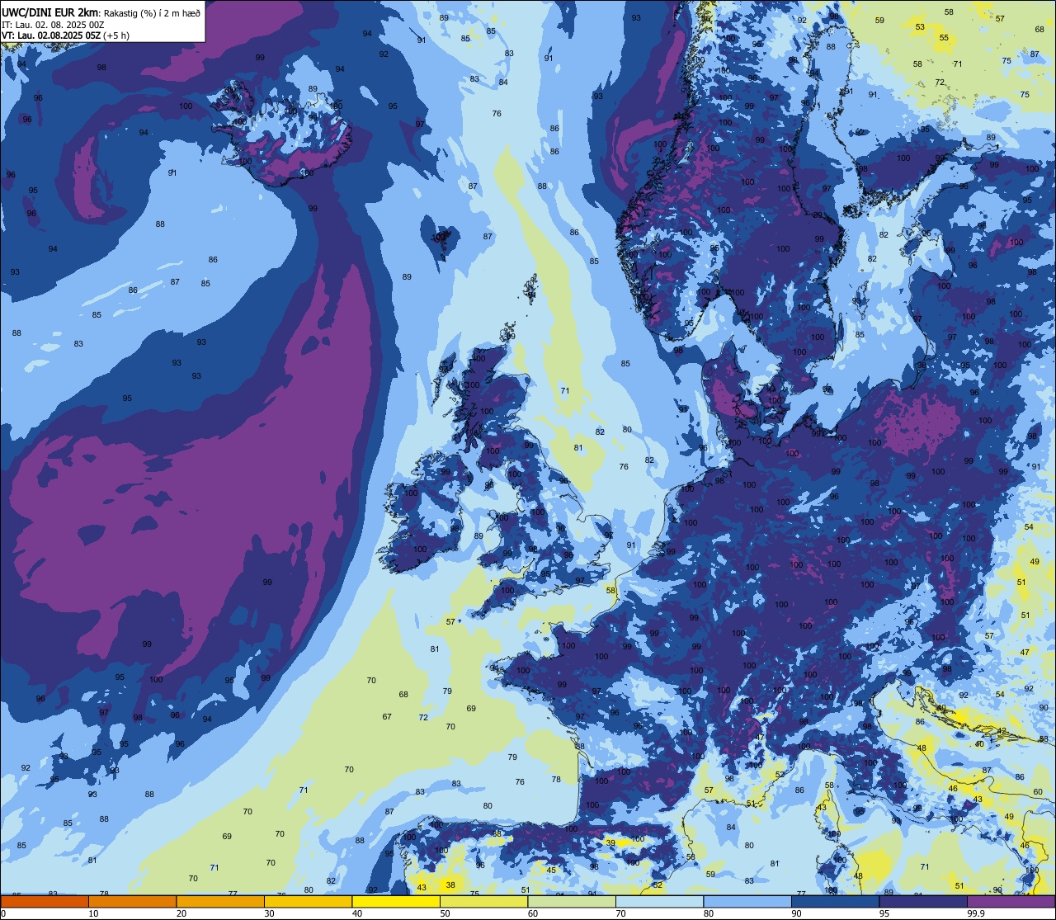Image resolution: width=1056 pixels, height=920 pixels.
Task: Click the legend tick label "20"
Action: click(181, 913)
